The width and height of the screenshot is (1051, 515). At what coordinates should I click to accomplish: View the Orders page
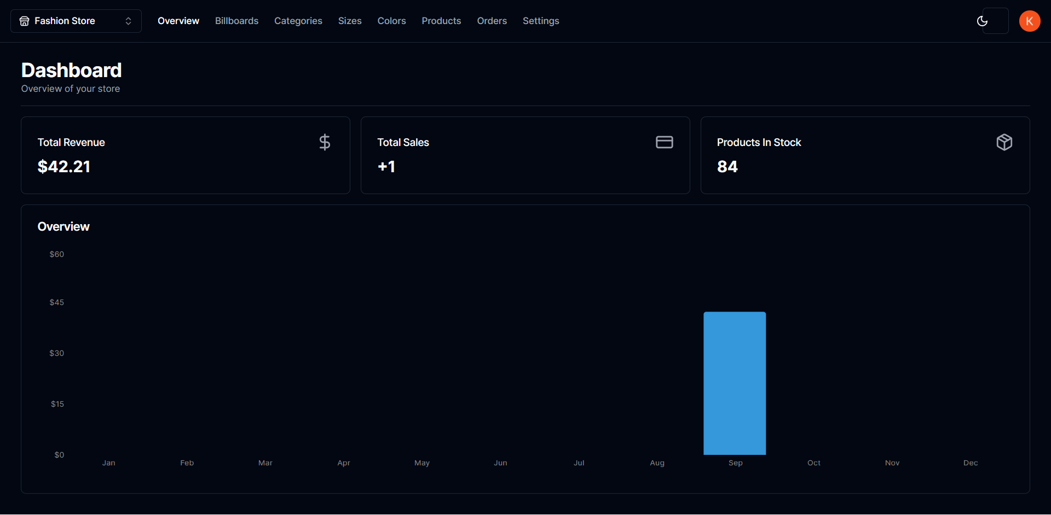[492, 21]
